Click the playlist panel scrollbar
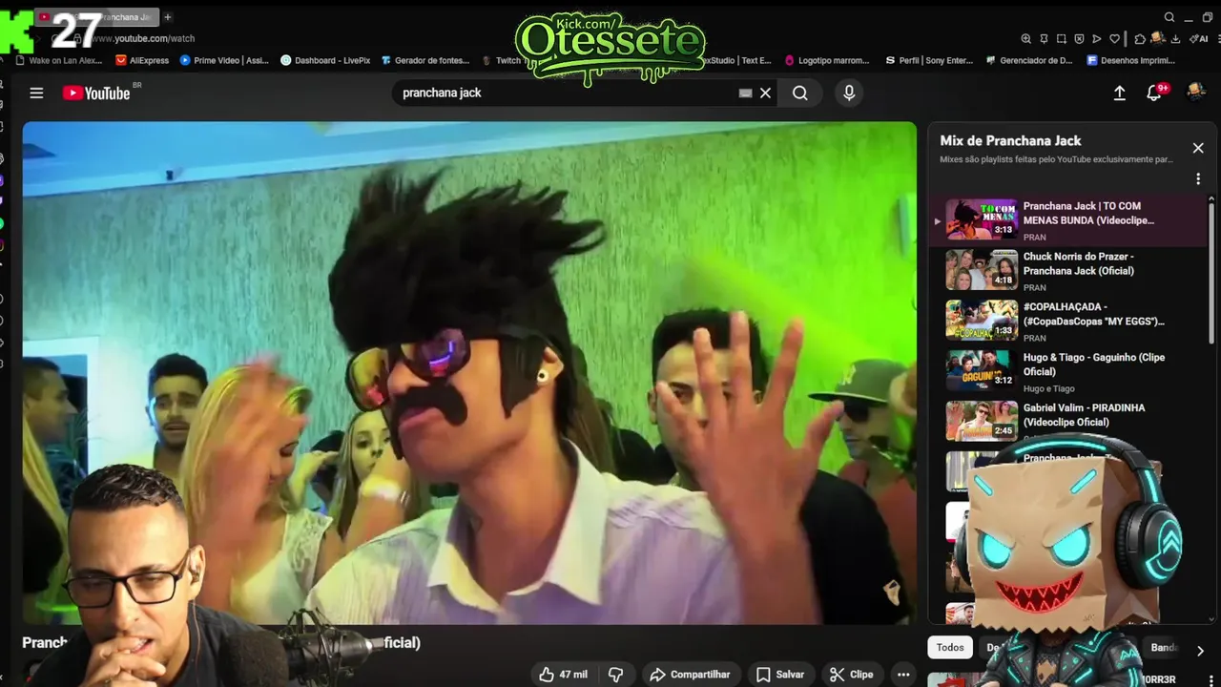This screenshot has height=687, width=1221. coord(1211,272)
